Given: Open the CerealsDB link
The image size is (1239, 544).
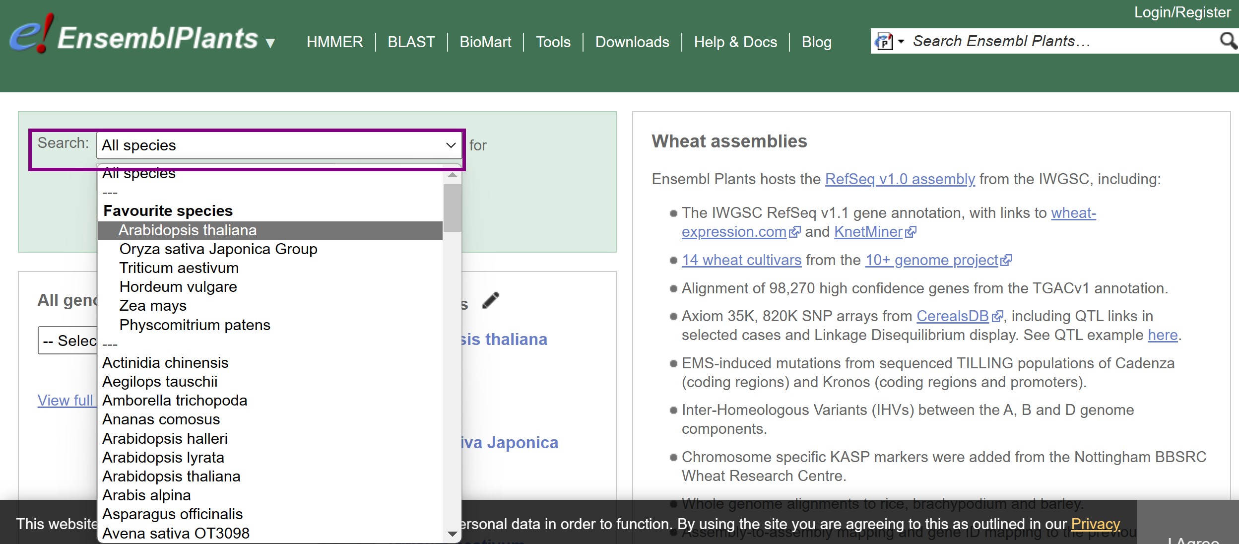Looking at the screenshot, I should click(960, 316).
